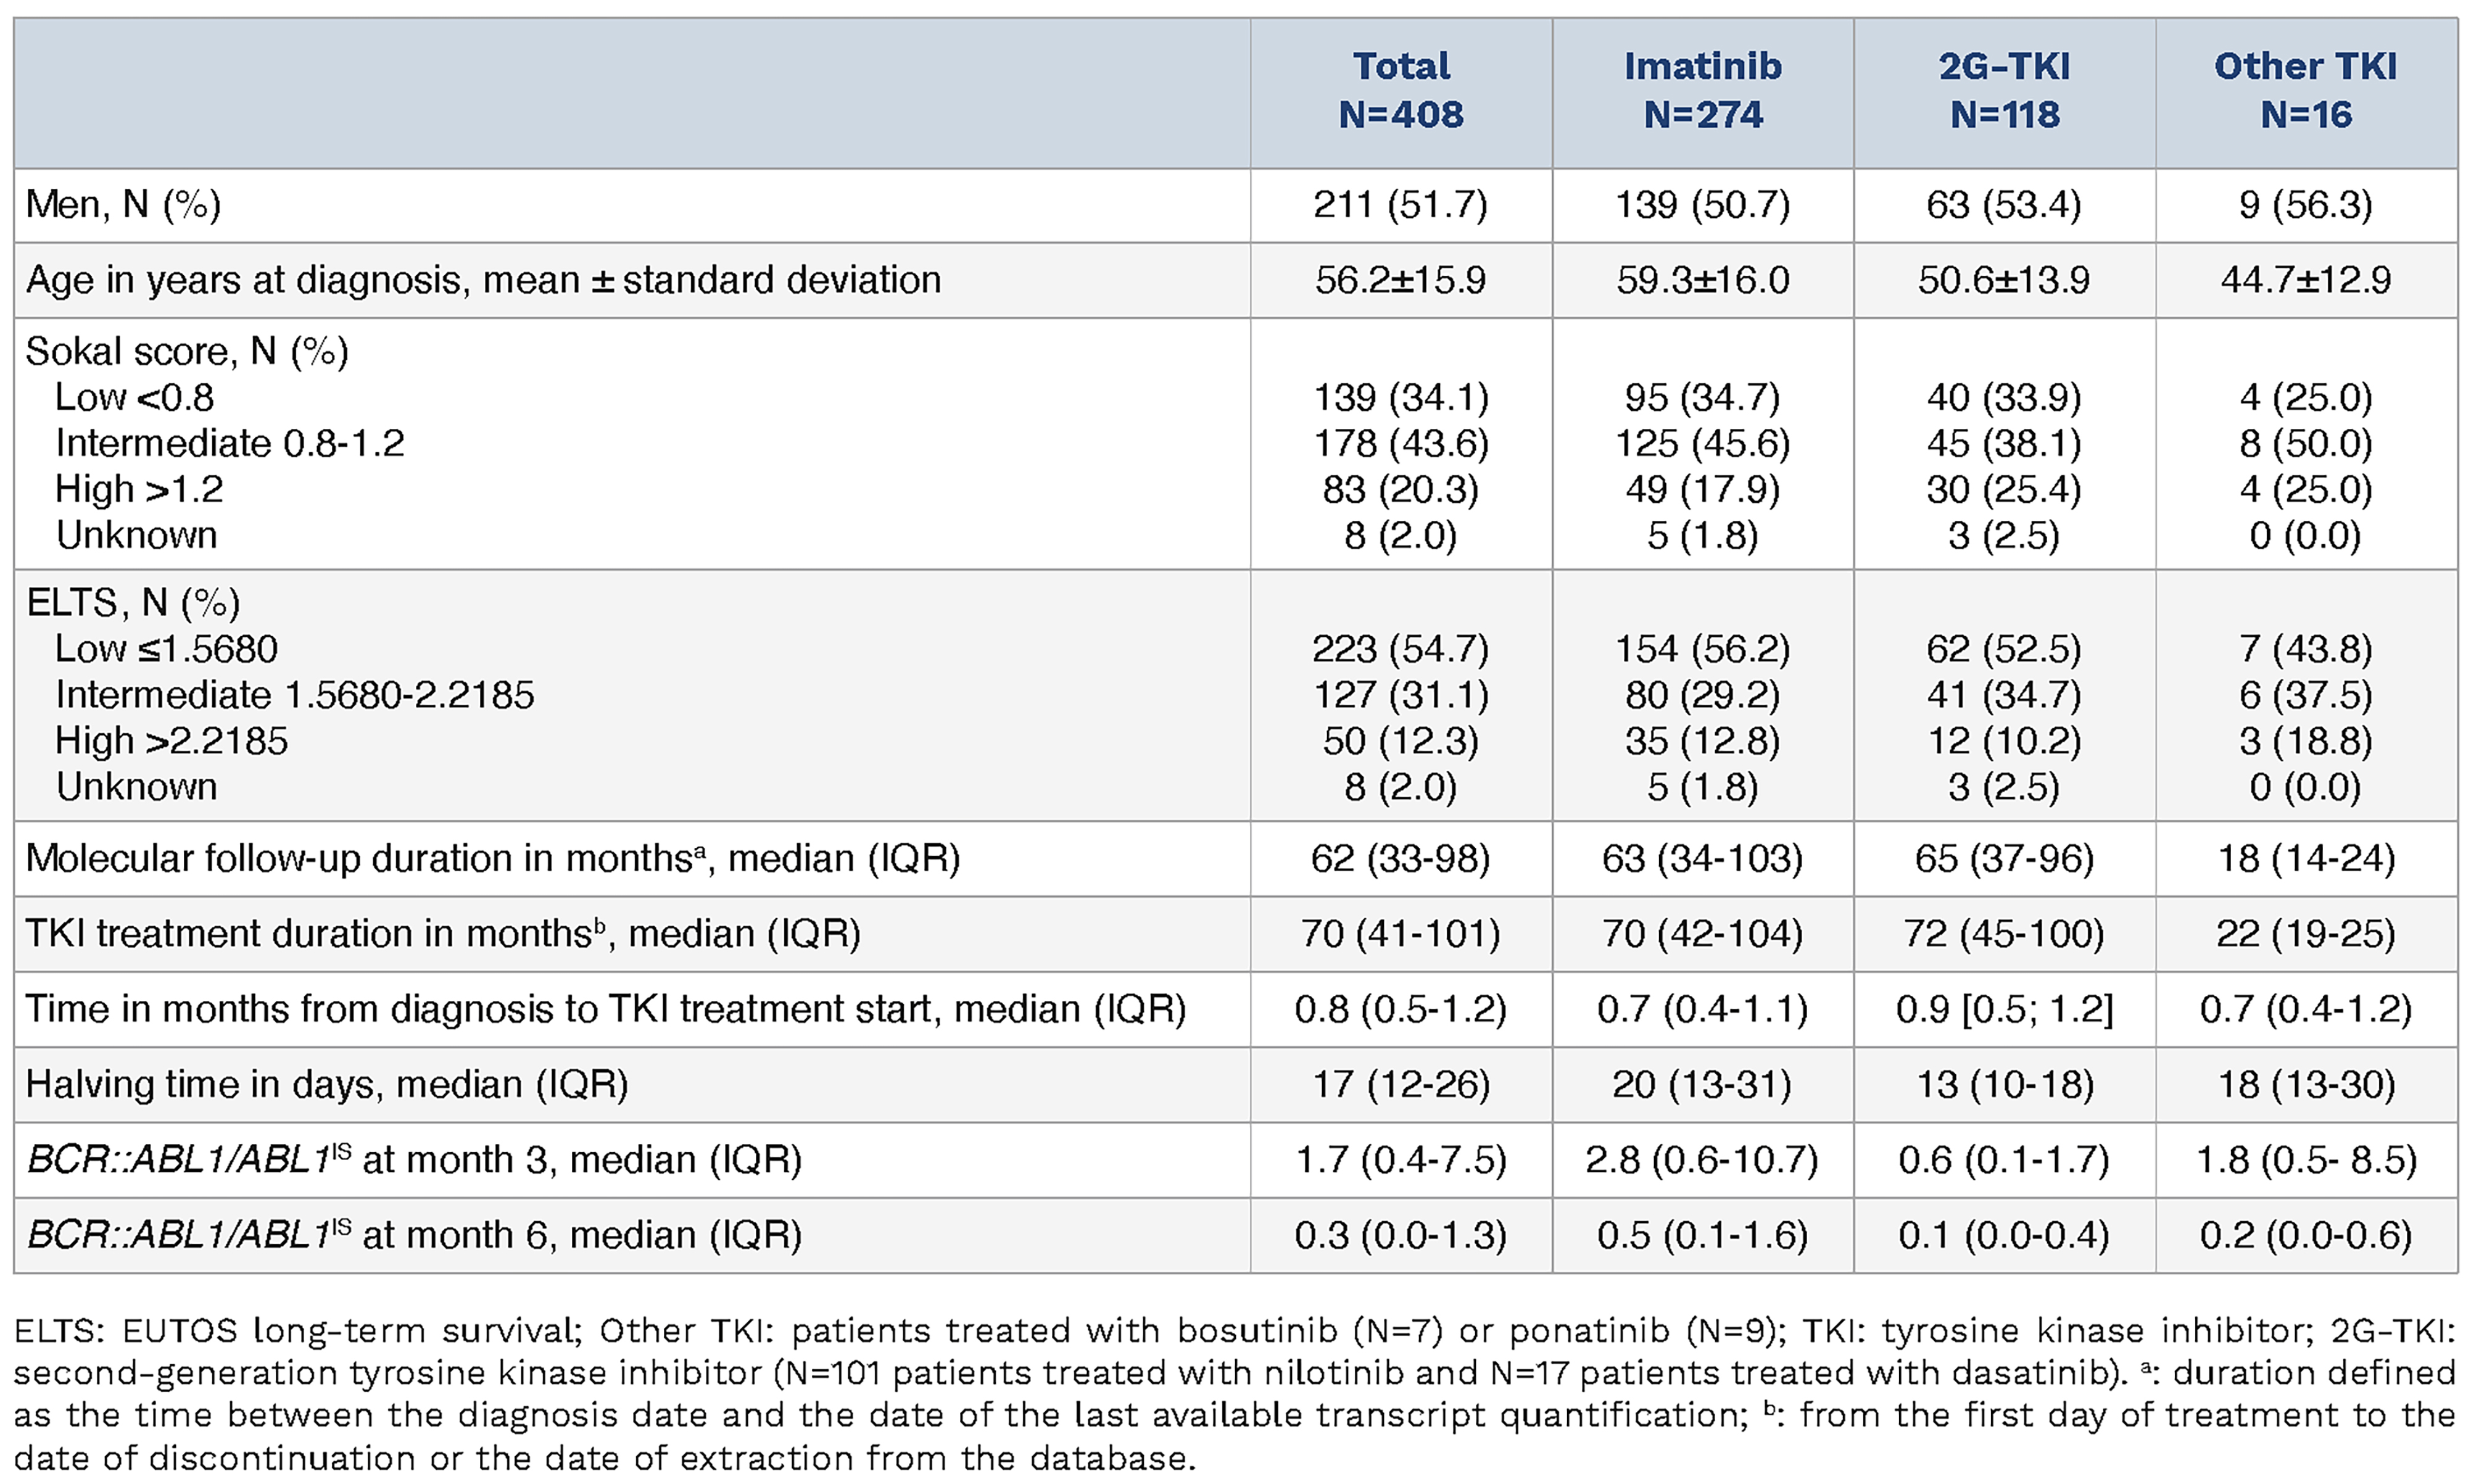The width and height of the screenshot is (2471, 1484).
Task: Click the "Intermediate 0.8-1.2" Sokal row label
Action: (230, 443)
